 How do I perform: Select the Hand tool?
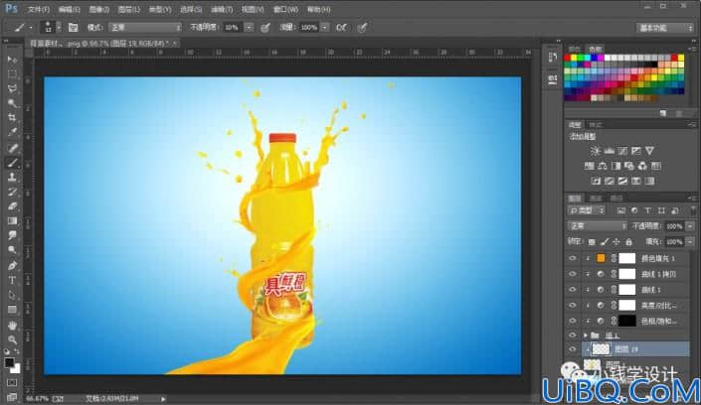(x=12, y=326)
